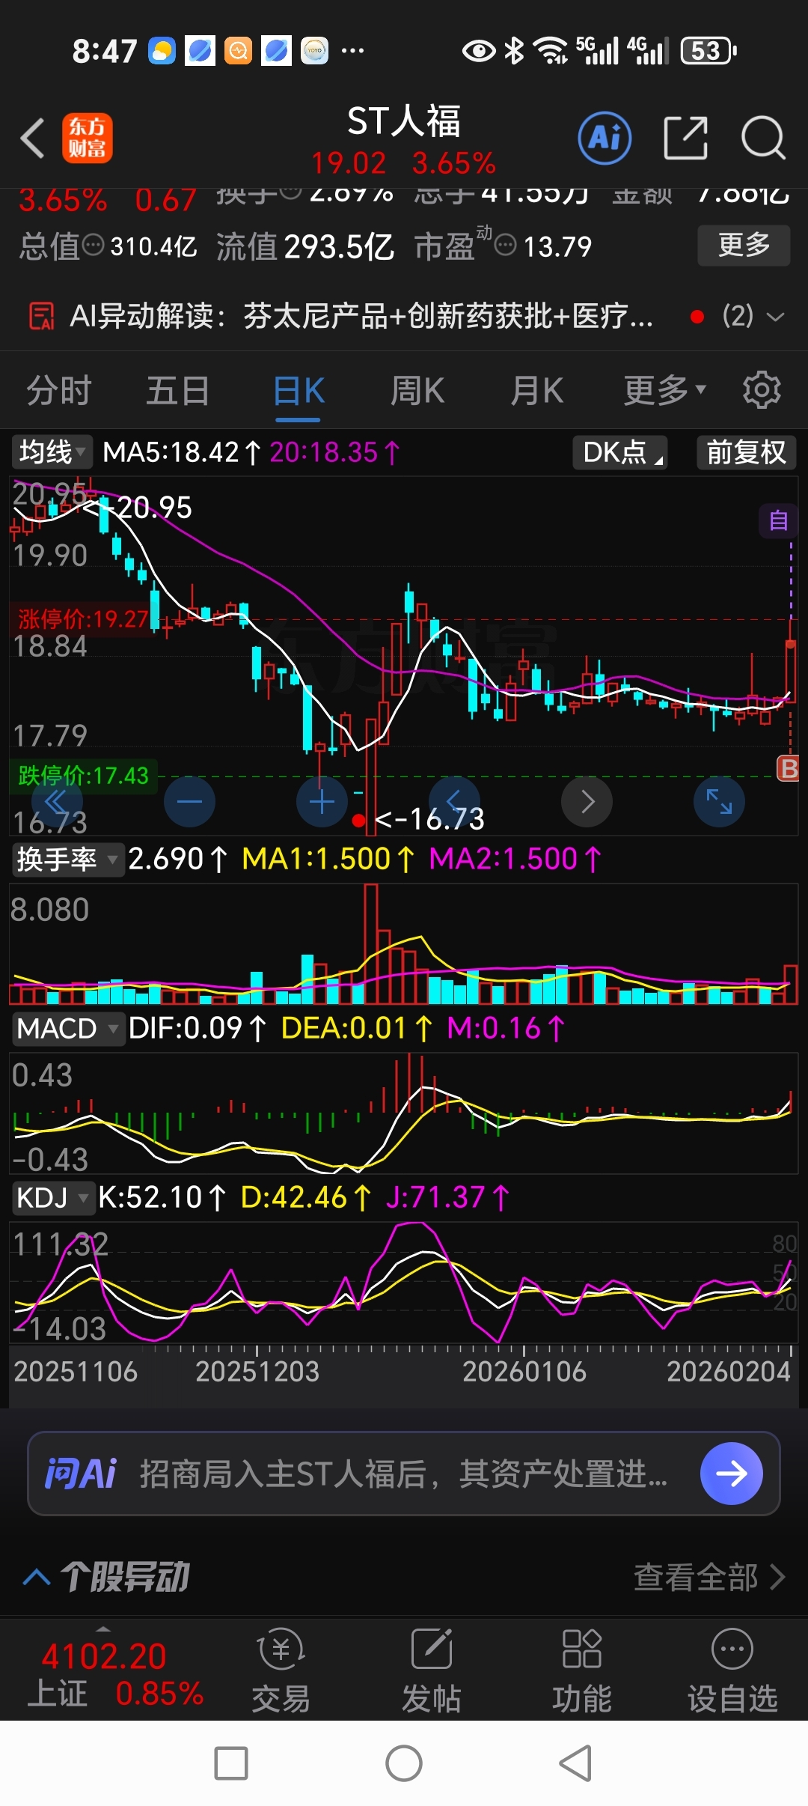Viewport: 808px width, 1806px height.
Task: Open the 更多 chart period dropdown
Action: (x=664, y=390)
